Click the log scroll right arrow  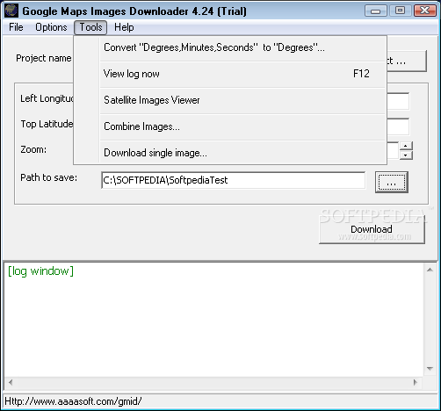pos(416,382)
